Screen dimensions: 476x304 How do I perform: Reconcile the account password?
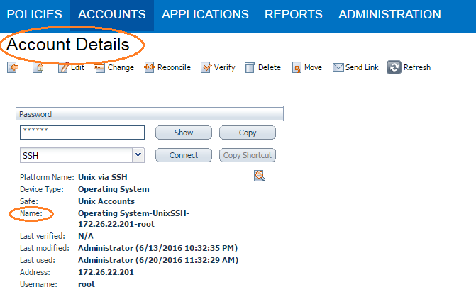pos(150,67)
